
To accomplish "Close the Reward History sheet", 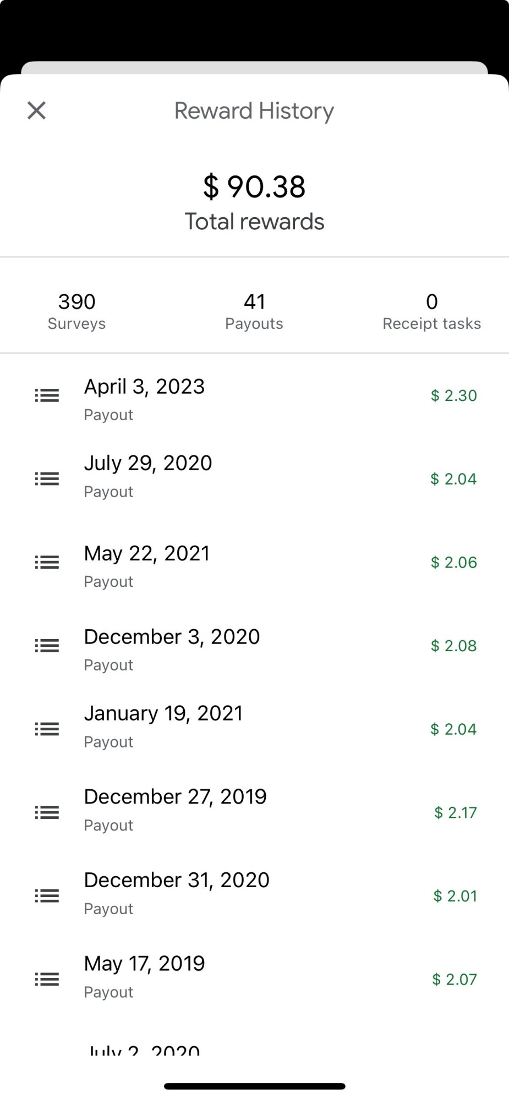I will (37, 111).
